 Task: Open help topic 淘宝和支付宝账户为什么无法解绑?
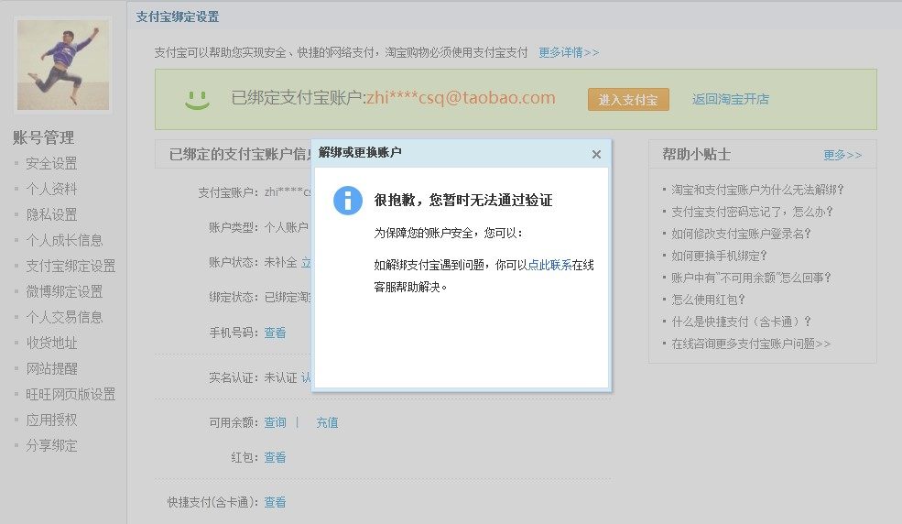(x=757, y=190)
